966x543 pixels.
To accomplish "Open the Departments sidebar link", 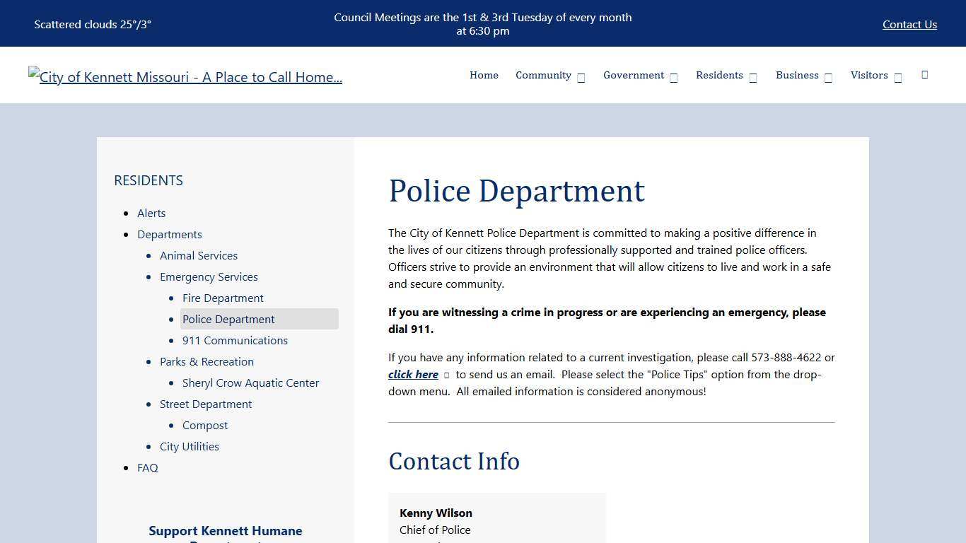I will (x=170, y=234).
